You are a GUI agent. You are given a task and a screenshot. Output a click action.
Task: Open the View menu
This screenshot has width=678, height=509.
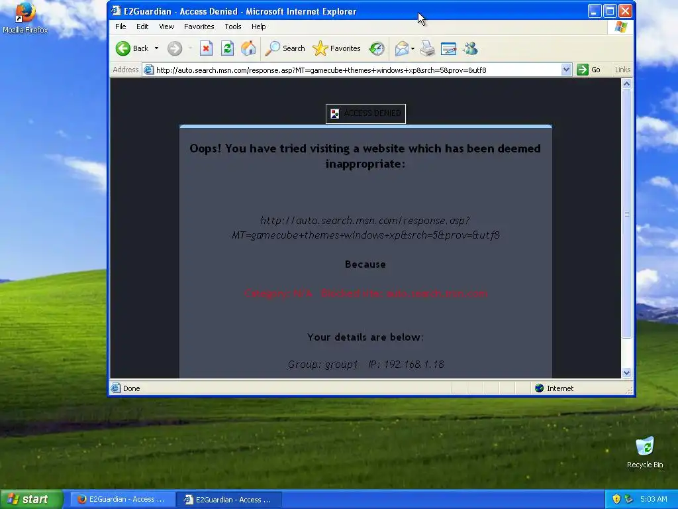pos(166,27)
